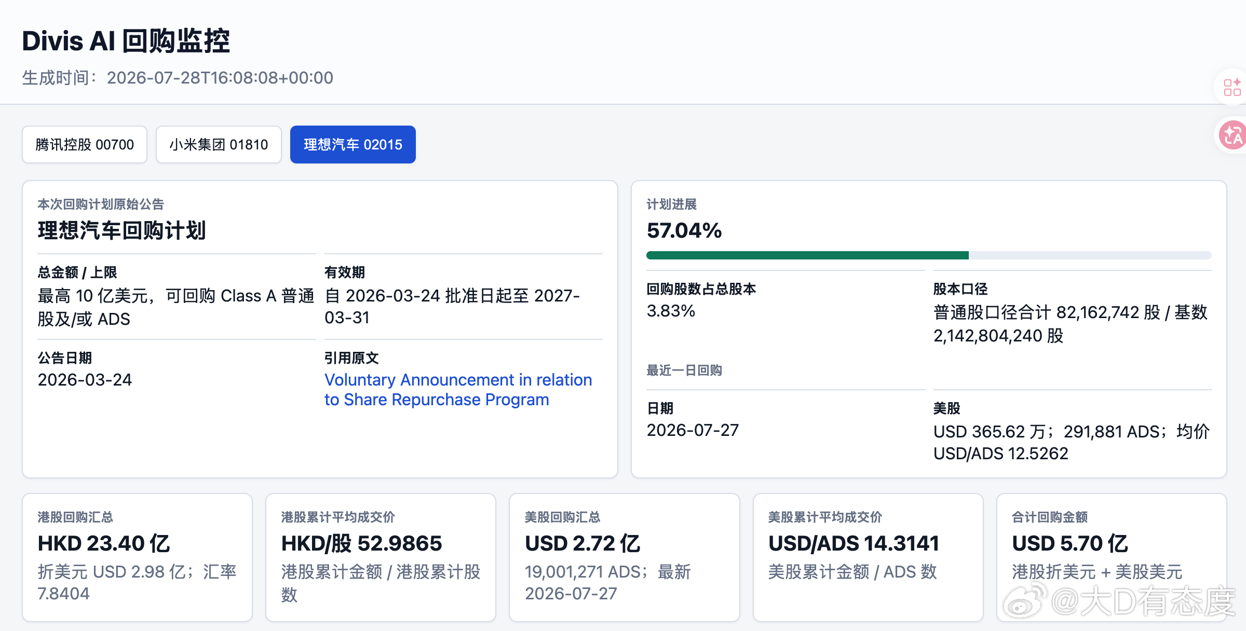
Task: Click the 折美元 USD 2.98 亿 text
Action: click(x=137, y=582)
